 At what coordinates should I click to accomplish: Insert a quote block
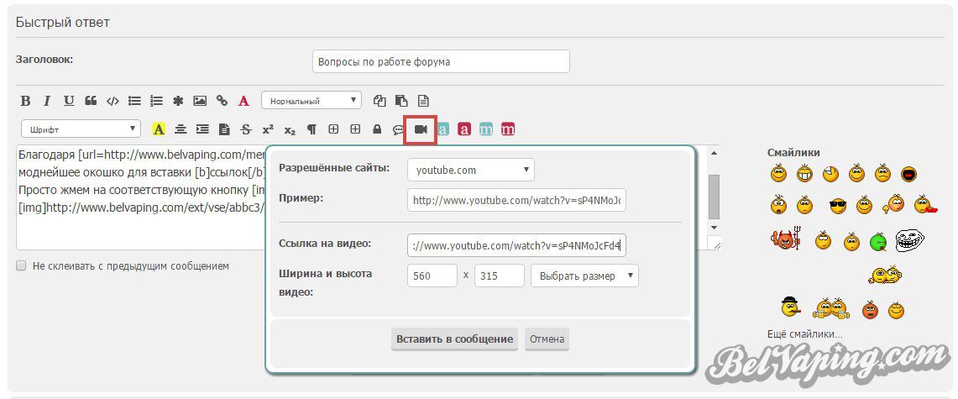(91, 101)
